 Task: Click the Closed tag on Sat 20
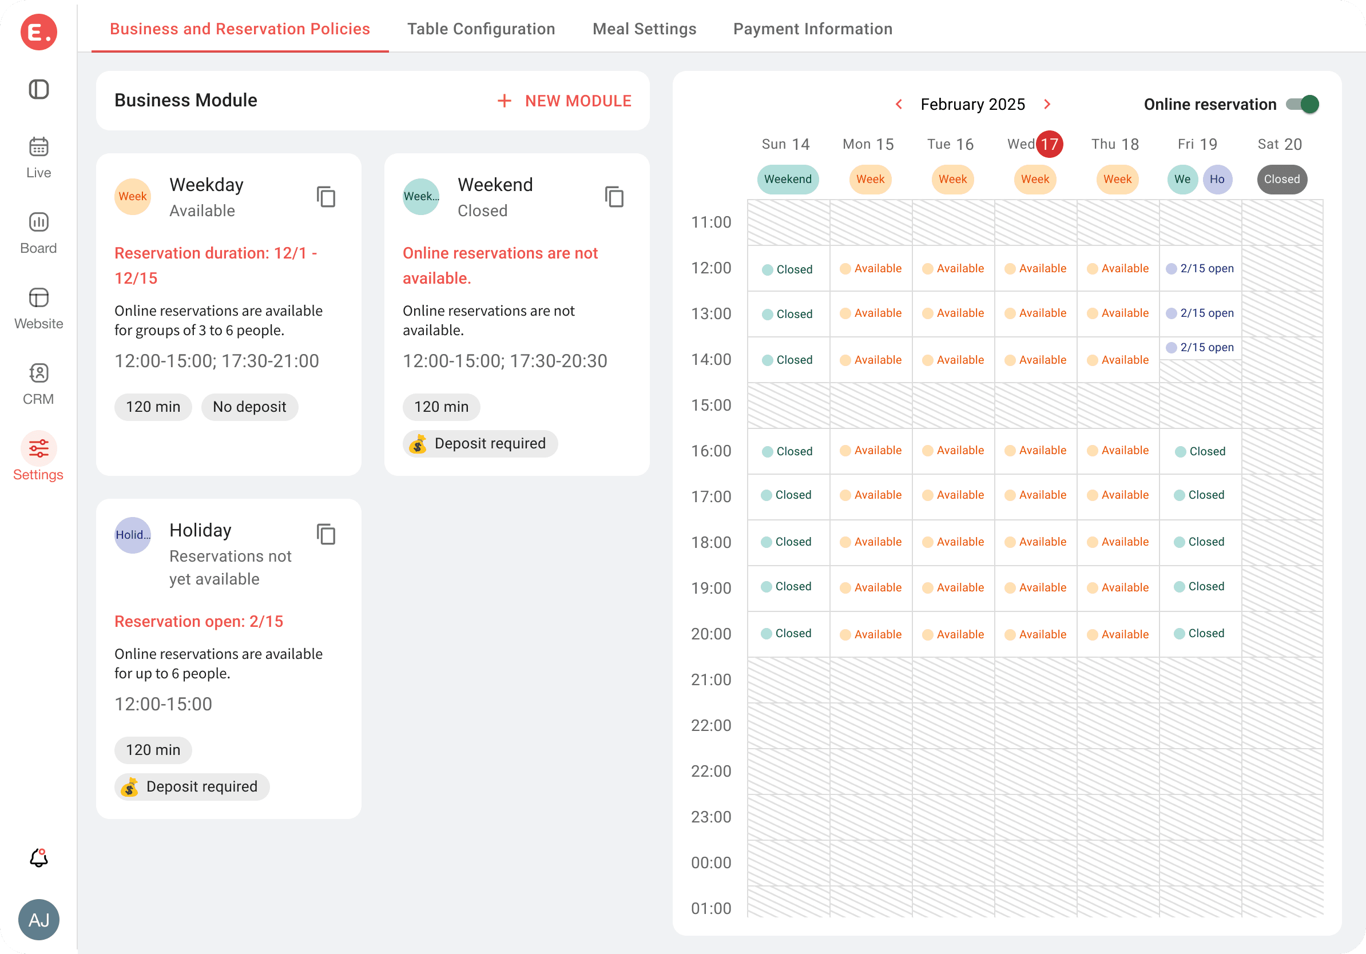coord(1281,179)
